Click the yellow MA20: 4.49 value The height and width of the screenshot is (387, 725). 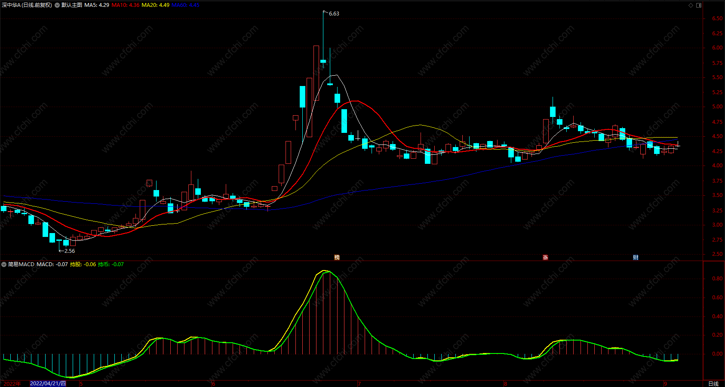(x=155, y=5)
